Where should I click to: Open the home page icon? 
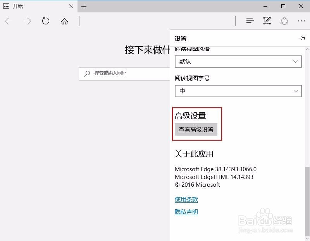(64, 21)
